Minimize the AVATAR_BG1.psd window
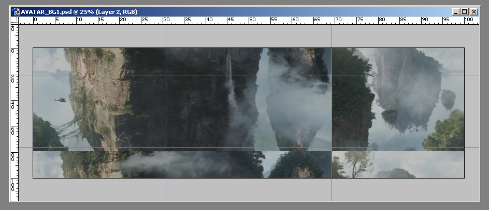The height and width of the screenshot is (210, 489). (456, 12)
